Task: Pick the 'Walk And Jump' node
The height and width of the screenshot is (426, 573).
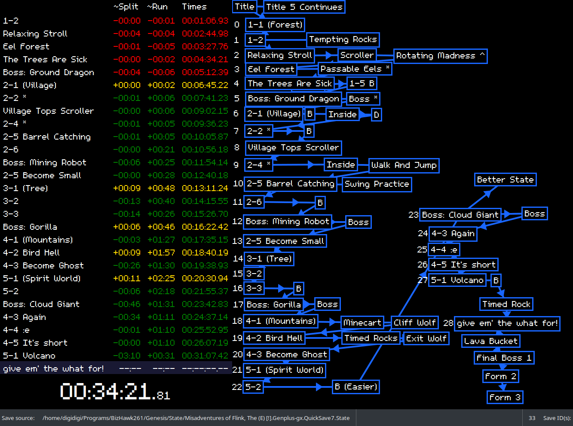Action: tap(404, 165)
